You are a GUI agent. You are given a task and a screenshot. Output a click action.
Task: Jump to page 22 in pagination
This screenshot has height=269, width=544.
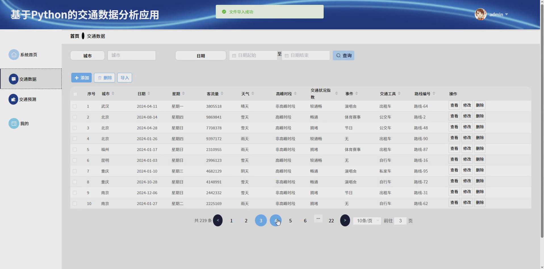point(331,220)
